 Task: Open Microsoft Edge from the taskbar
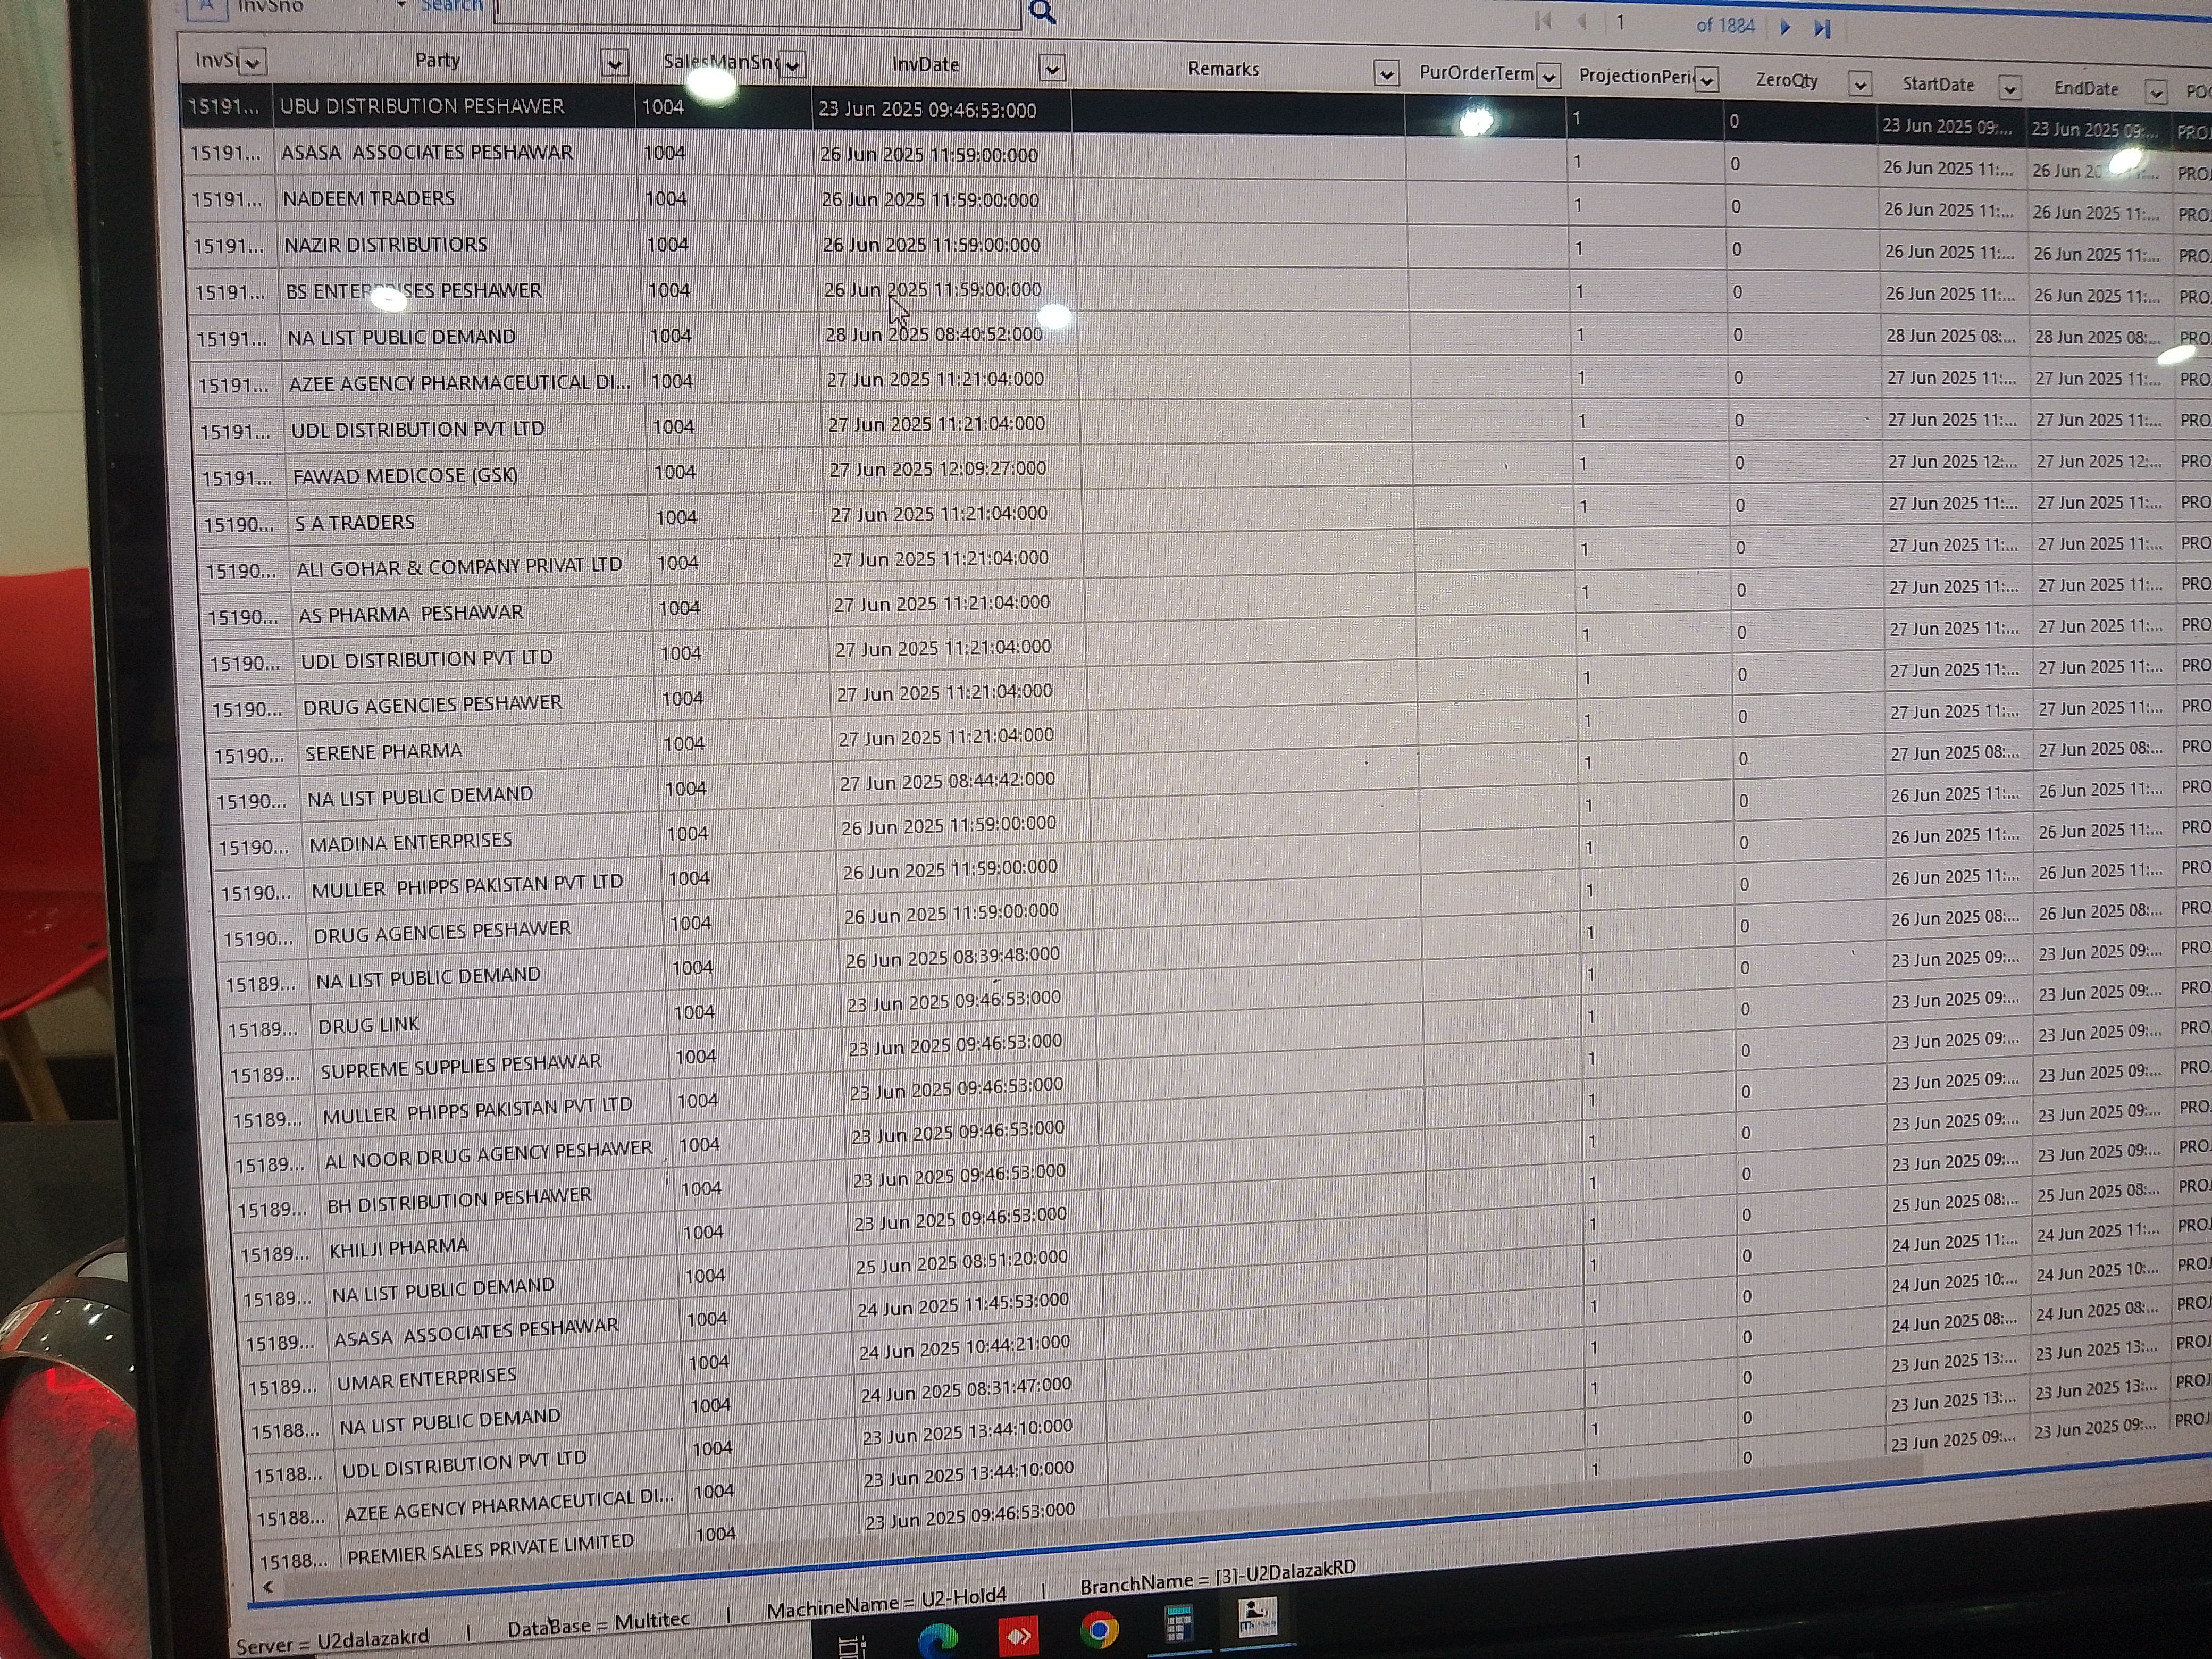(x=937, y=1638)
